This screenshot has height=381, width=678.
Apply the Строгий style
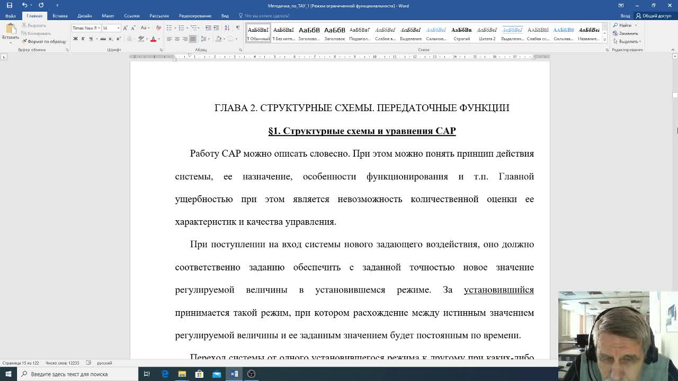click(x=461, y=33)
